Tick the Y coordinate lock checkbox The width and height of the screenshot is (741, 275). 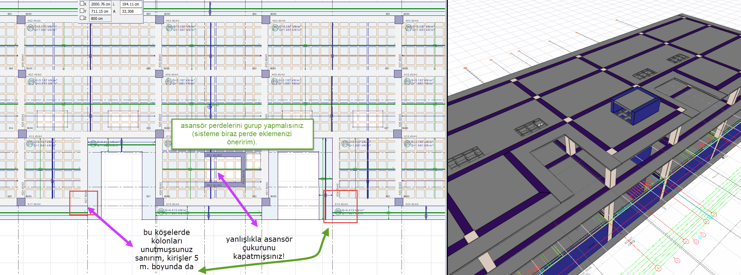[x=82, y=11]
